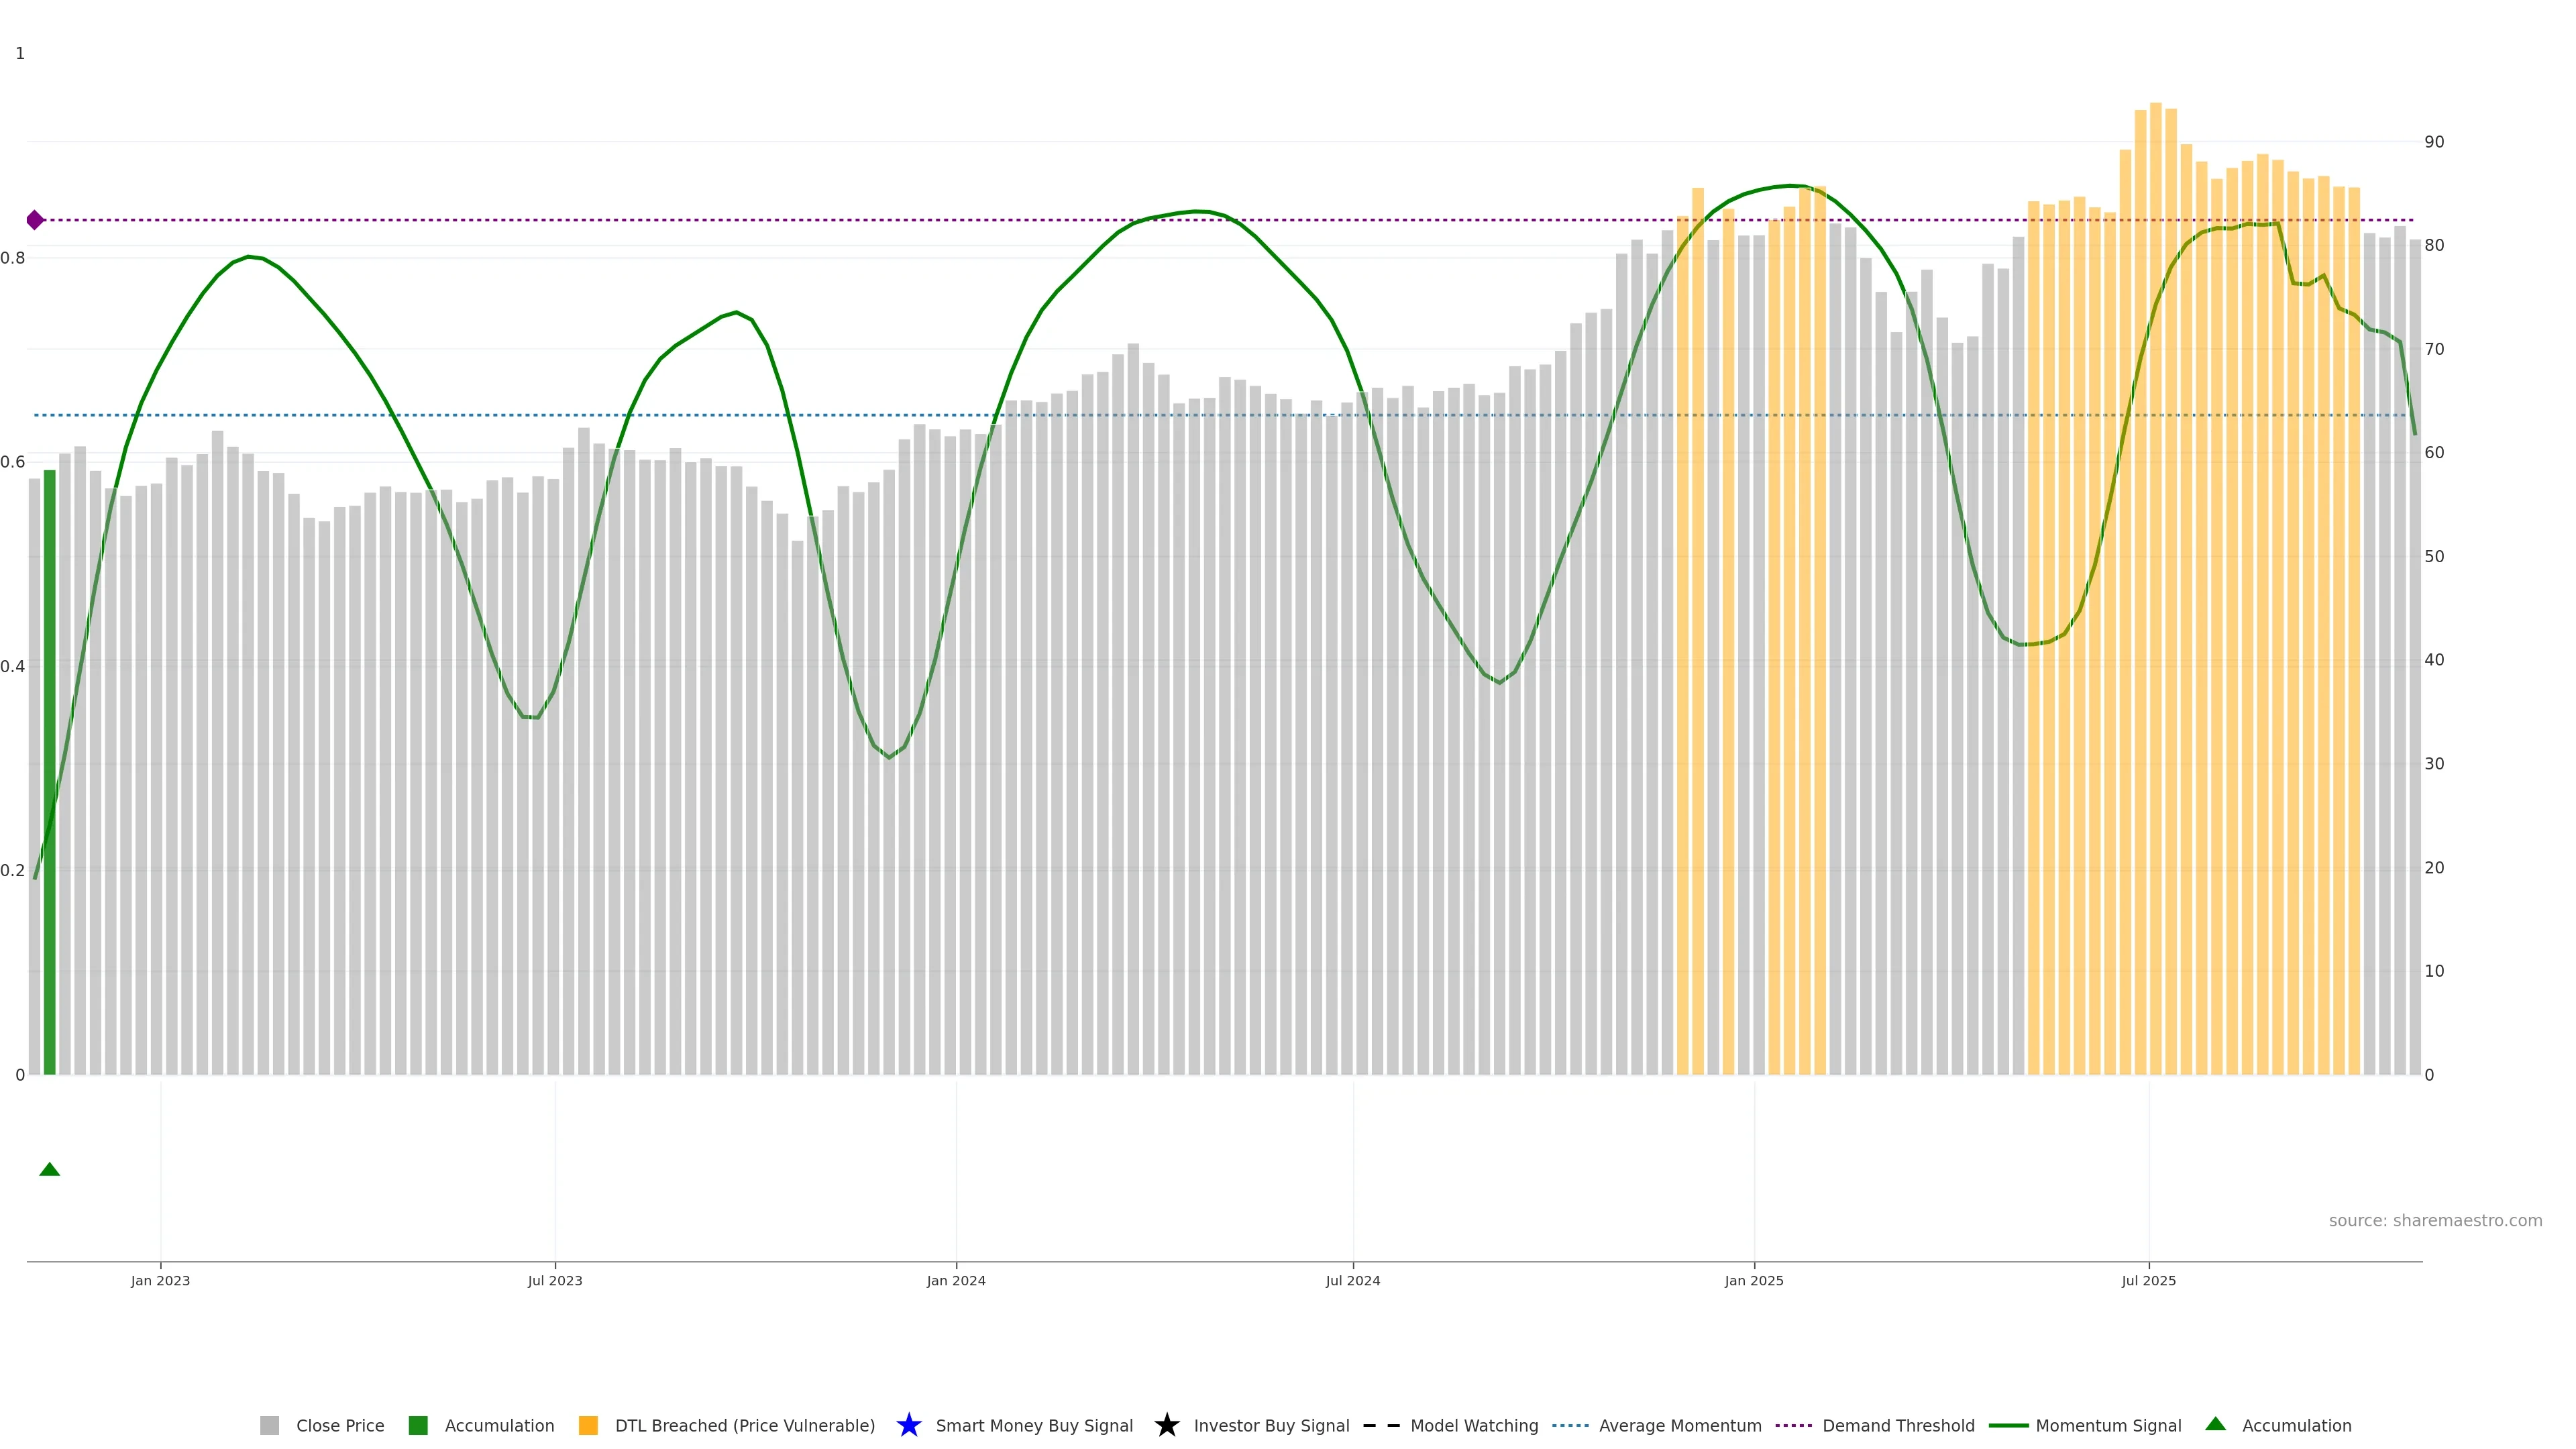Click the green Accumulation triangle marker below chart
The height and width of the screenshot is (1449, 2576).
point(49,1169)
